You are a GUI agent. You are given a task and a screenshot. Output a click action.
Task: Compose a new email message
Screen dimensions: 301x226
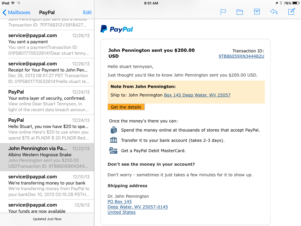292,11
